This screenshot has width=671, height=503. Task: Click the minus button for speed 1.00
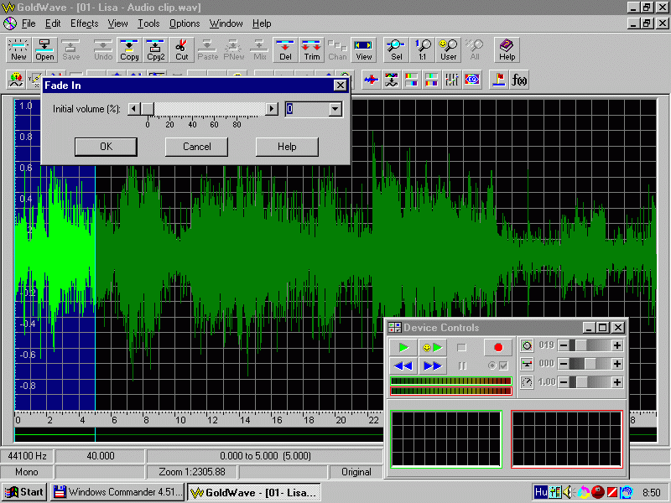coord(564,382)
